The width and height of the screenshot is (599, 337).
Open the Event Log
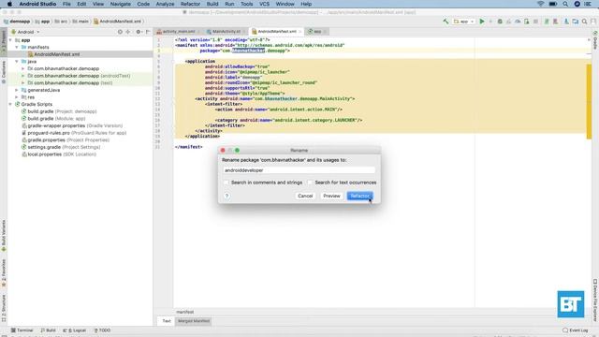pyautogui.click(x=576, y=330)
